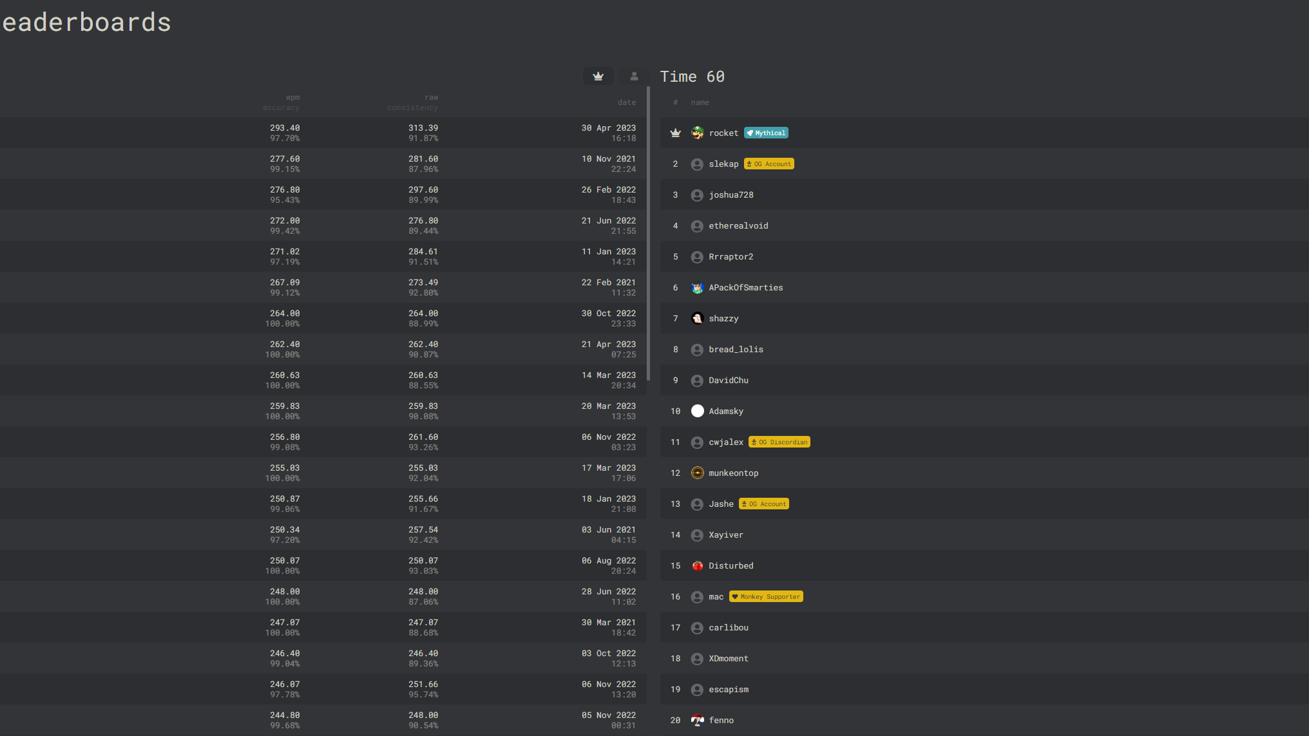Click the user profile leaderboard button

[634, 77]
